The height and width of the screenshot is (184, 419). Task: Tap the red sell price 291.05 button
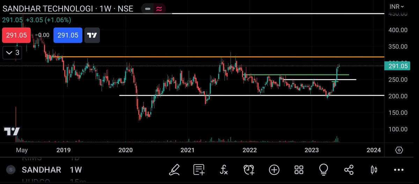pyautogui.click(x=16, y=35)
